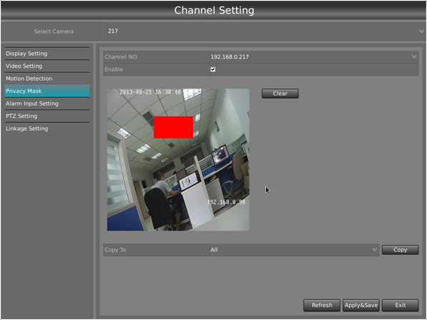Click the Select Camera field showing 217

pos(266,31)
